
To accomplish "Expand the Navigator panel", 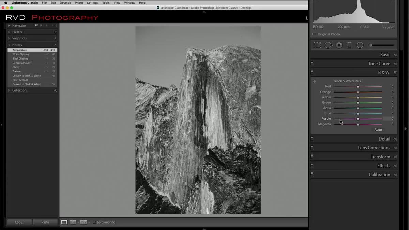I will pyautogui.click(x=10, y=26).
